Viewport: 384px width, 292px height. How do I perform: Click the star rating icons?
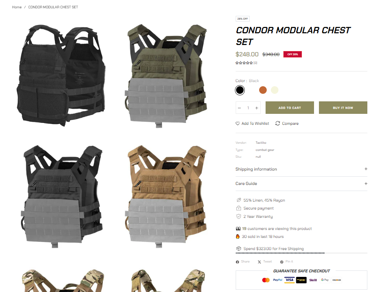(244, 63)
